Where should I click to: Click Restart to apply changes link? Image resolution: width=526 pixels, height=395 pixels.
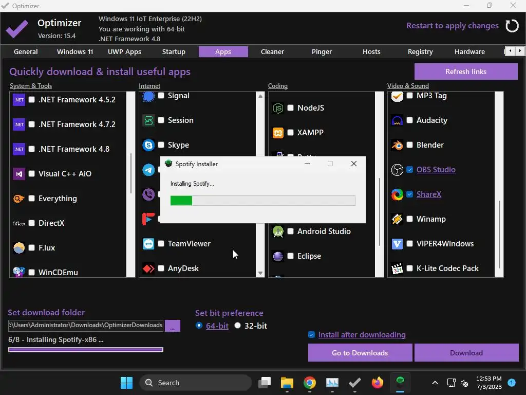pos(452,26)
